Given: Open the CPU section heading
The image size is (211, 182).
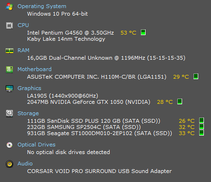Looking at the screenshot, I should click(23, 25).
